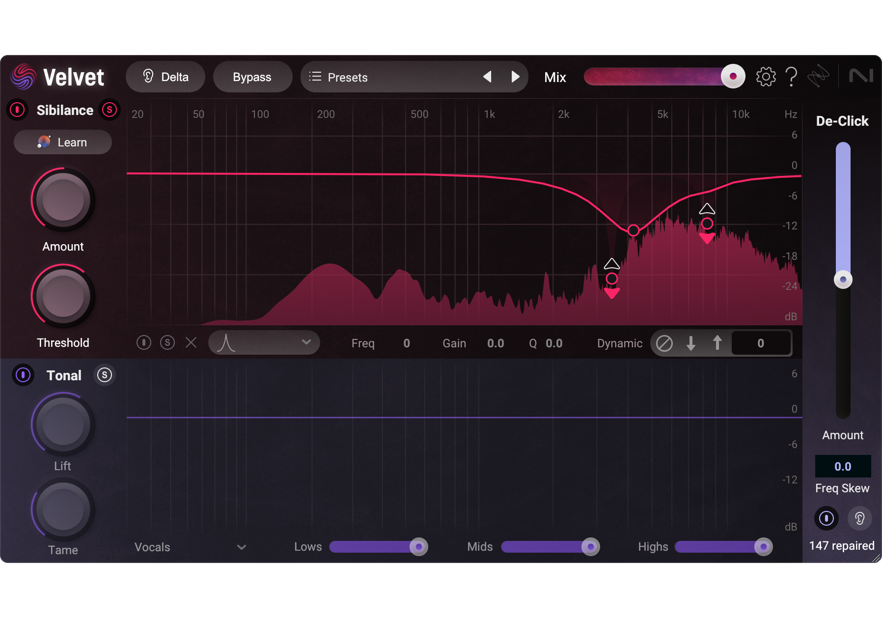Click the resize grip at corner
Image resolution: width=882 pixels, height=618 pixels.
coord(876,558)
